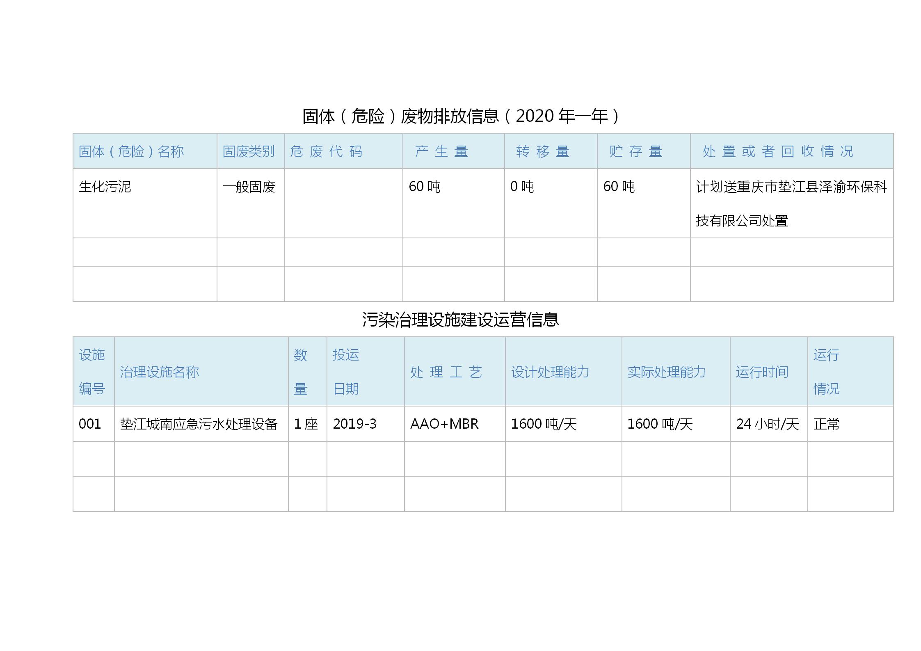Click the 危废代码 column header
This screenshot has width=921, height=651.
(326, 151)
